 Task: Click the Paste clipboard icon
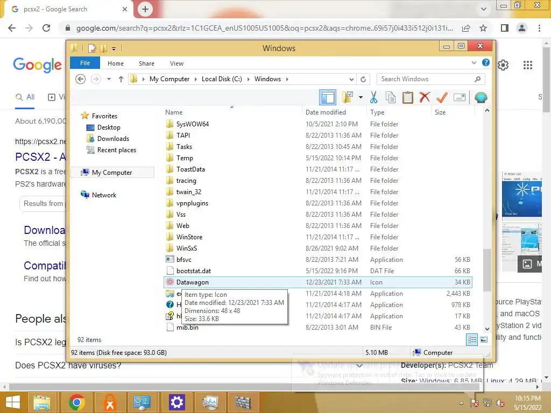pos(408,97)
